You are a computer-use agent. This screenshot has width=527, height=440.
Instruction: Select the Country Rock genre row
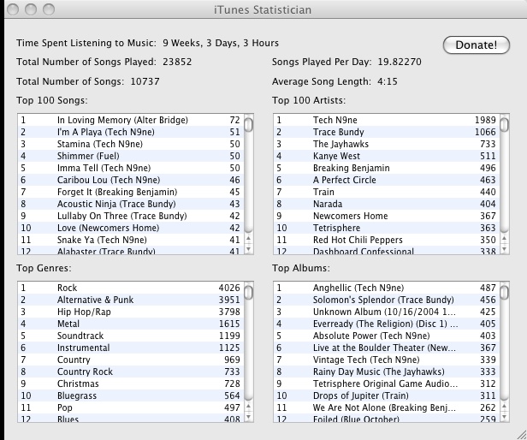[131, 372]
